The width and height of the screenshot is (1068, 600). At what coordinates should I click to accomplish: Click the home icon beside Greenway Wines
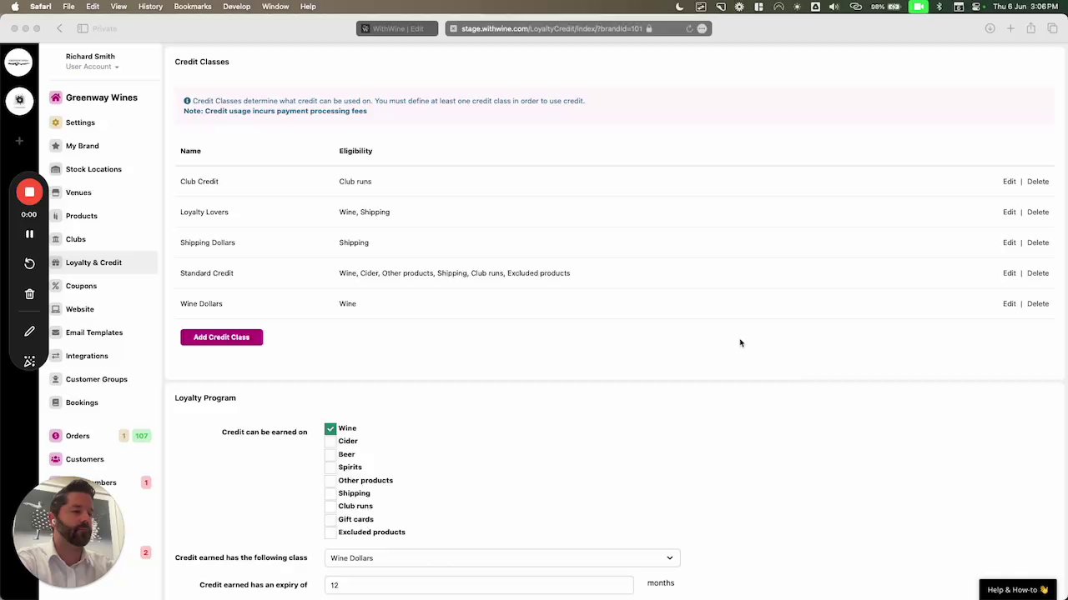coord(56,97)
